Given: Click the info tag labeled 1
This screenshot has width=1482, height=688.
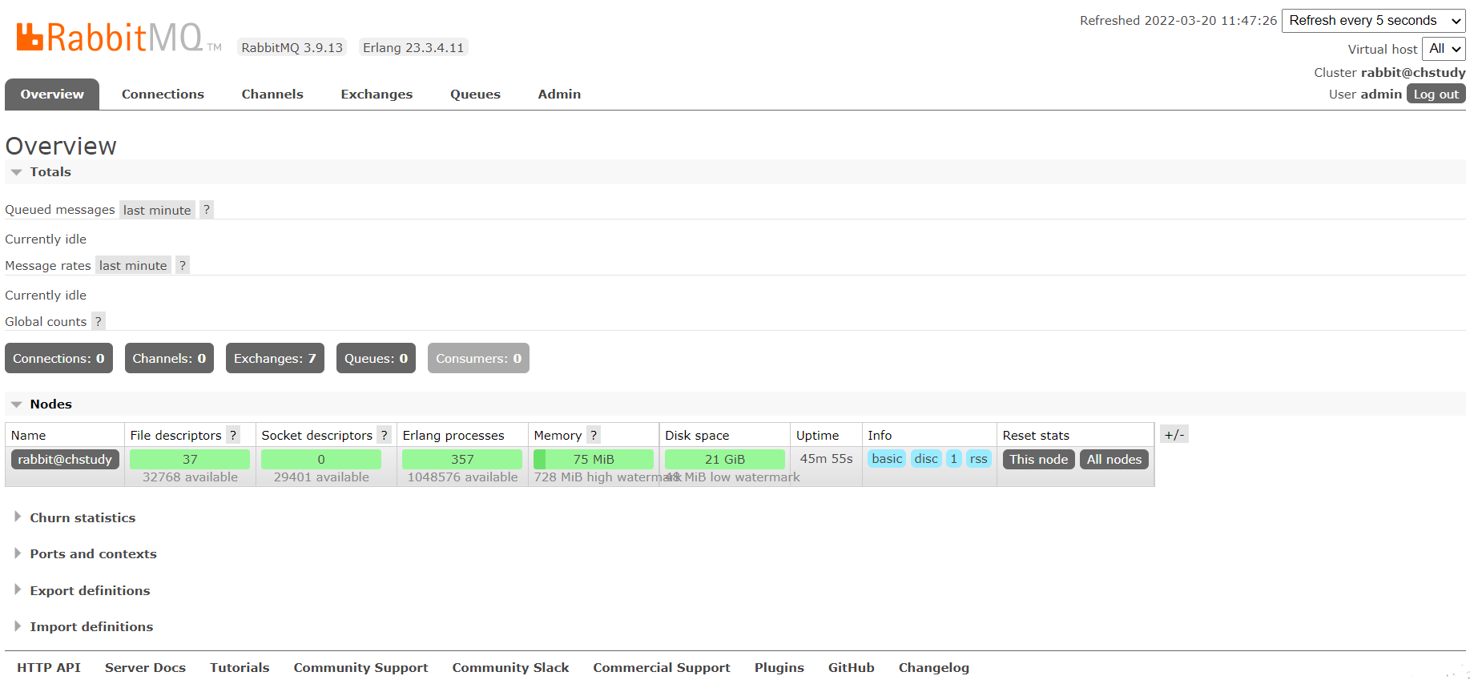Looking at the screenshot, I should click(953, 458).
